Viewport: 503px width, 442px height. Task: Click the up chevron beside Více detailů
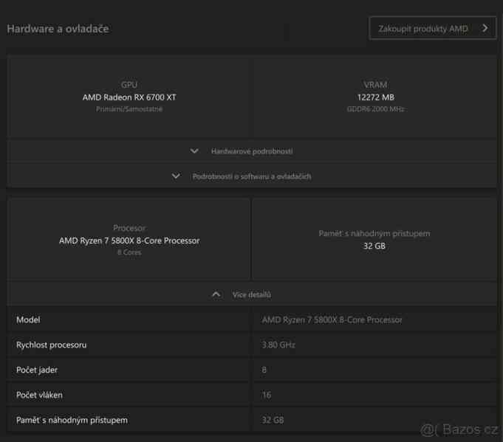pos(216,294)
